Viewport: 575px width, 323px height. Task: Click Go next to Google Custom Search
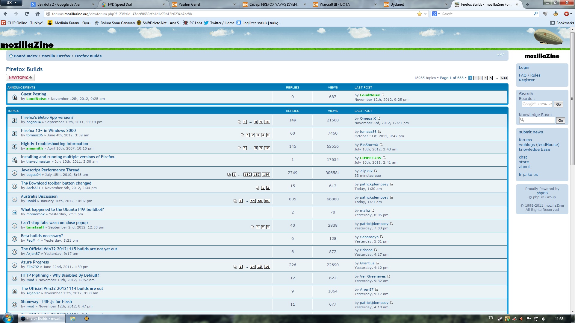[559, 104]
